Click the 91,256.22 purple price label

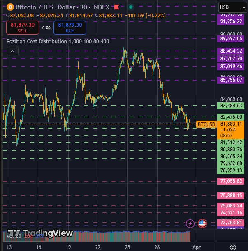pyautogui.click(x=231, y=21)
